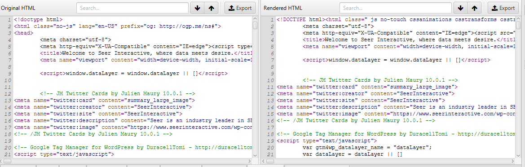Viewport: 525px width, 167px height.
Task: Jump to previous match in Rendered HTML
Action: click(474, 8)
